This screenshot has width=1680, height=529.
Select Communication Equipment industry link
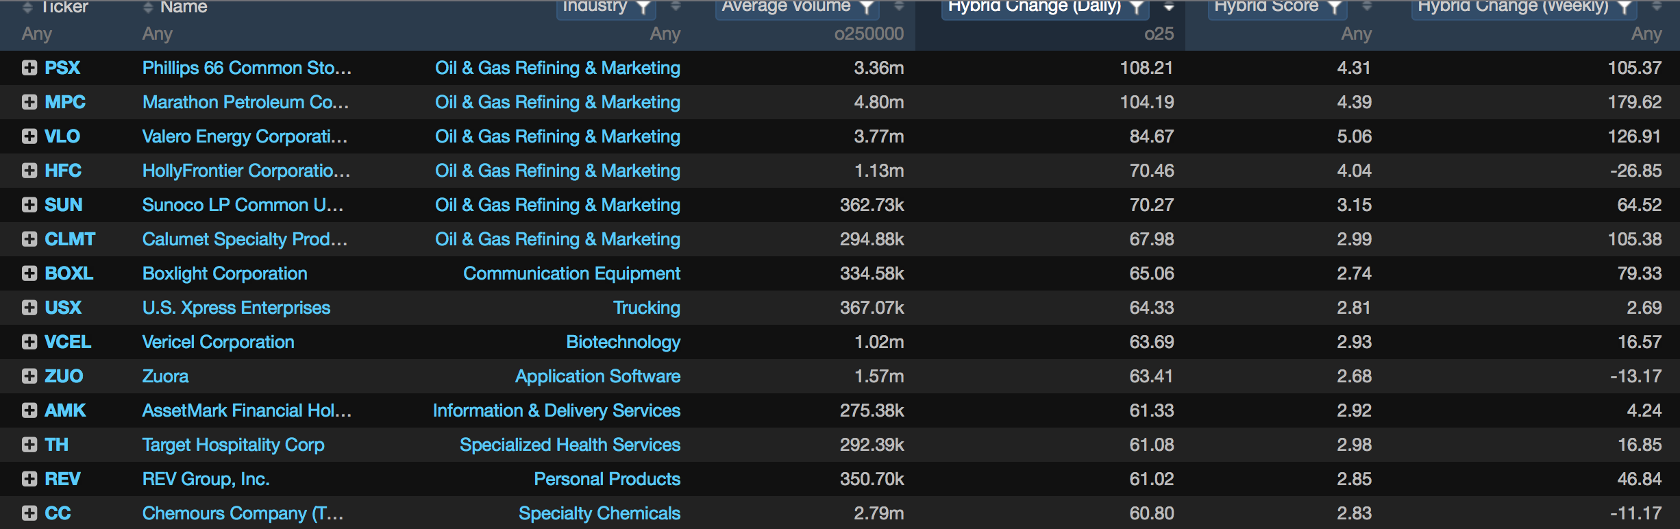click(571, 273)
